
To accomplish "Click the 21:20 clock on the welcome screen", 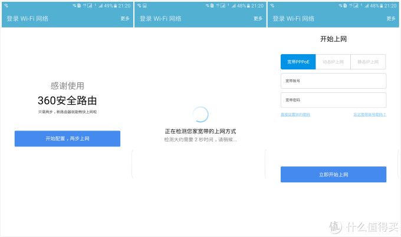I will [124, 6].
